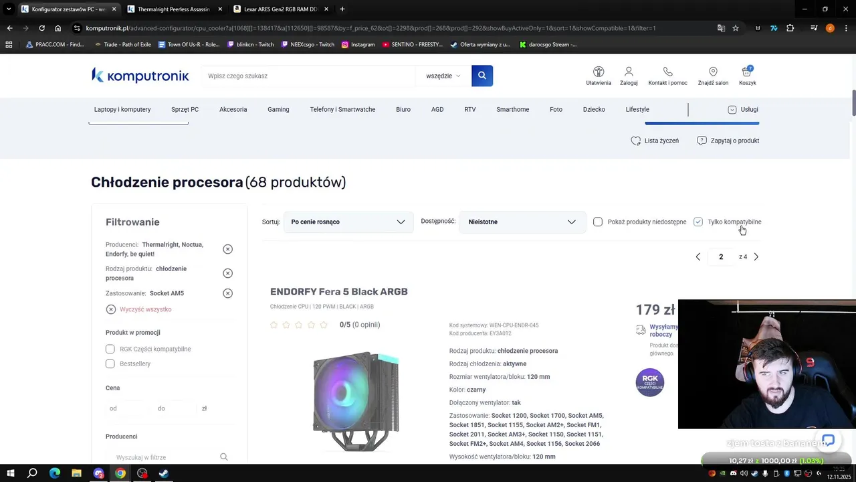Click the Akcesoria menu link

tap(233, 109)
